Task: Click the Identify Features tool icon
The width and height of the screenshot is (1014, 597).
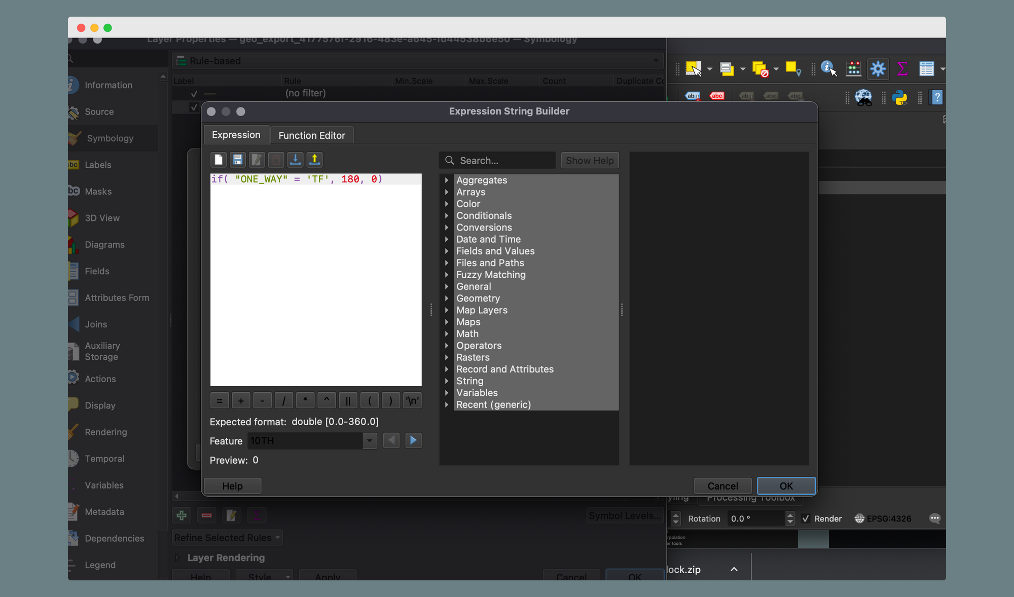Action: click(828, 68)
